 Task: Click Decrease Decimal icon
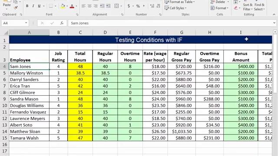[x=158, y=6]
